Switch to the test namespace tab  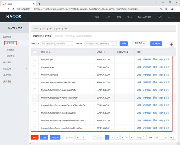[x=50, y=29]
